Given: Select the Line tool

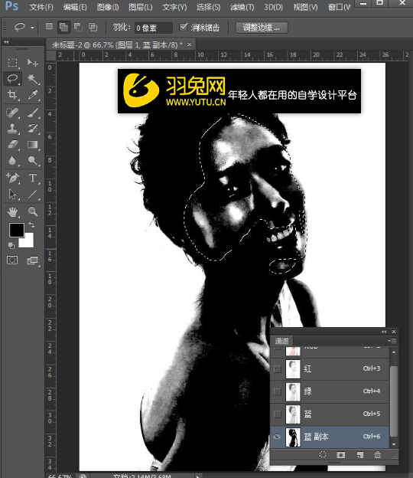Looking at the screenshot, I should (x=32, y=194).
